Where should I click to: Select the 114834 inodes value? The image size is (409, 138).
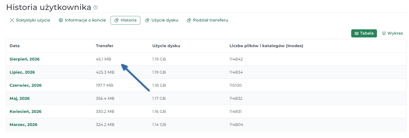click(236, 72)
